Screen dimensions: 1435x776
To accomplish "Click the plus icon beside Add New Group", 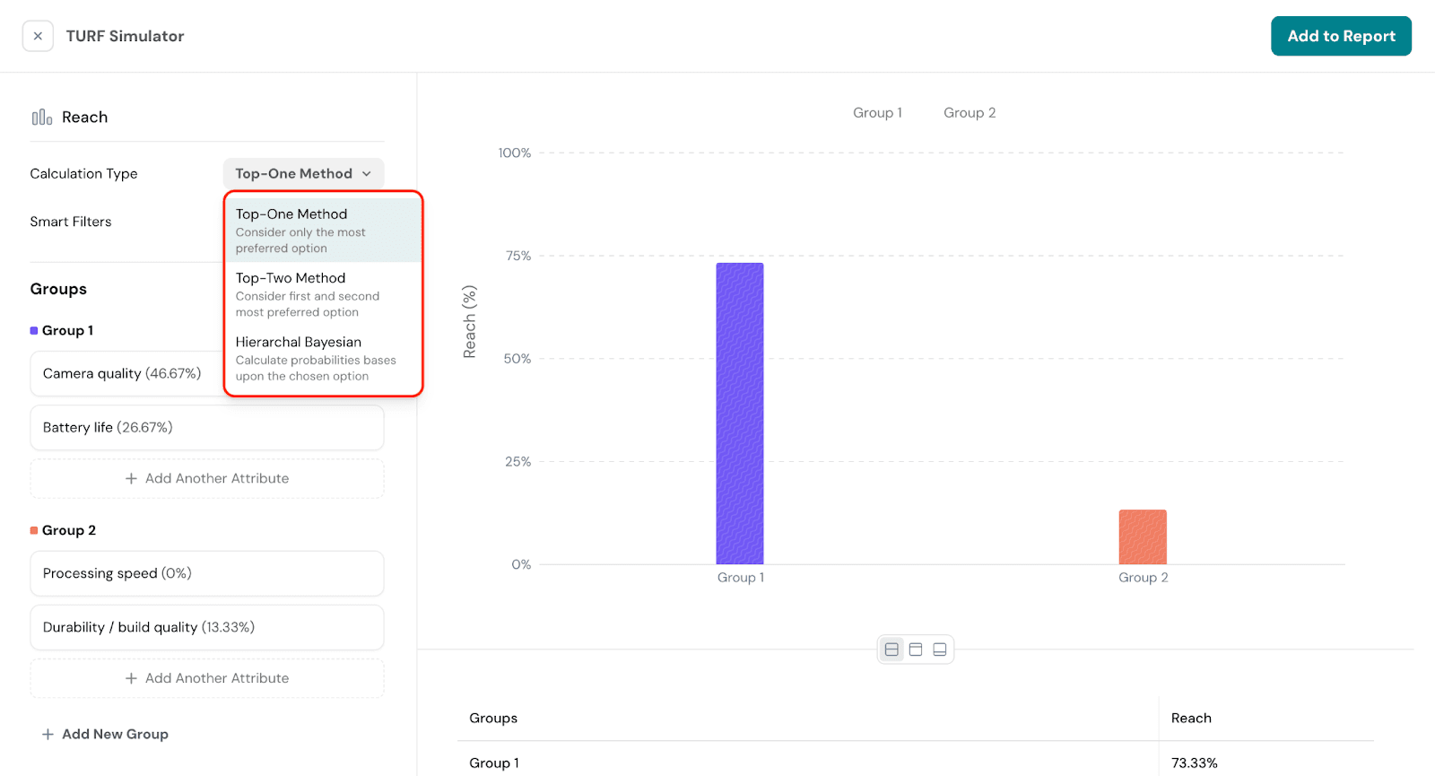I will 48,734.
